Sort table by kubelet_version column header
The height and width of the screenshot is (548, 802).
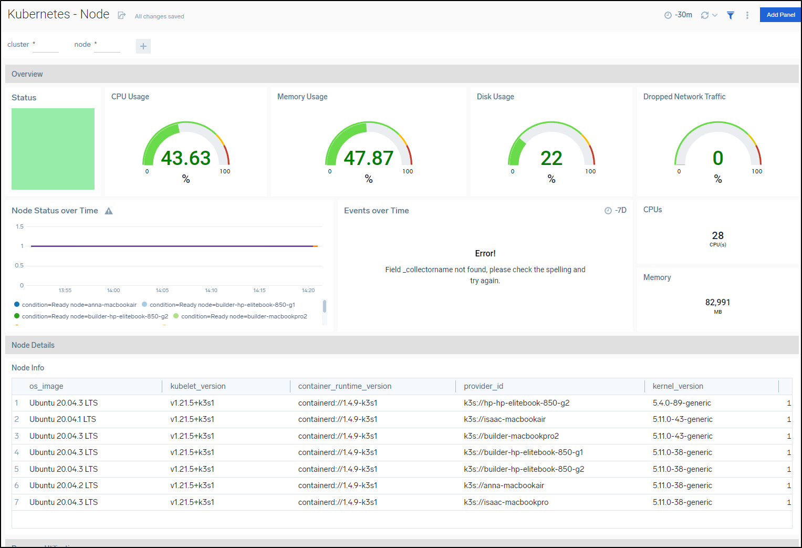click(x=198, y=386)
